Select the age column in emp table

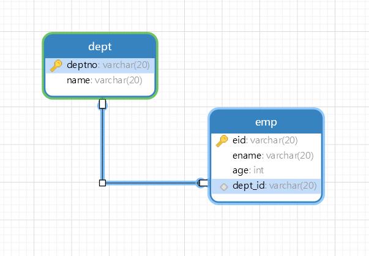(x=240, y=170)
